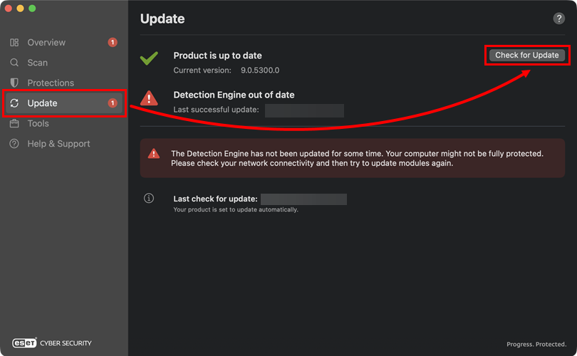Open the Tools section
The height and width of the screenshot is (356, 577).
coord(38,123)
